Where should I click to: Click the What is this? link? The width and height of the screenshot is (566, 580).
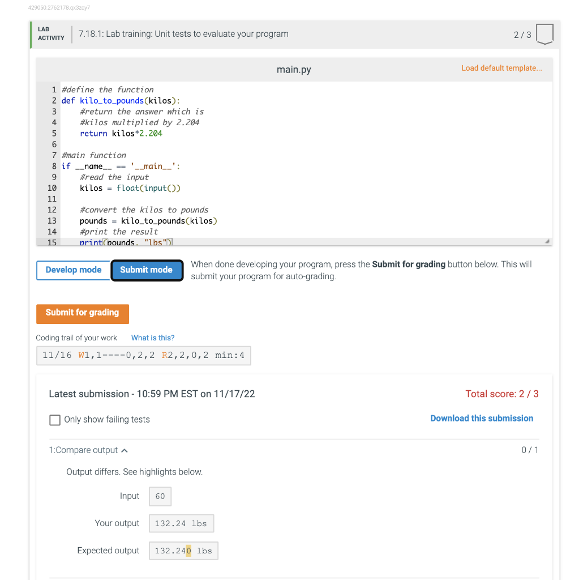coord(152,338)
